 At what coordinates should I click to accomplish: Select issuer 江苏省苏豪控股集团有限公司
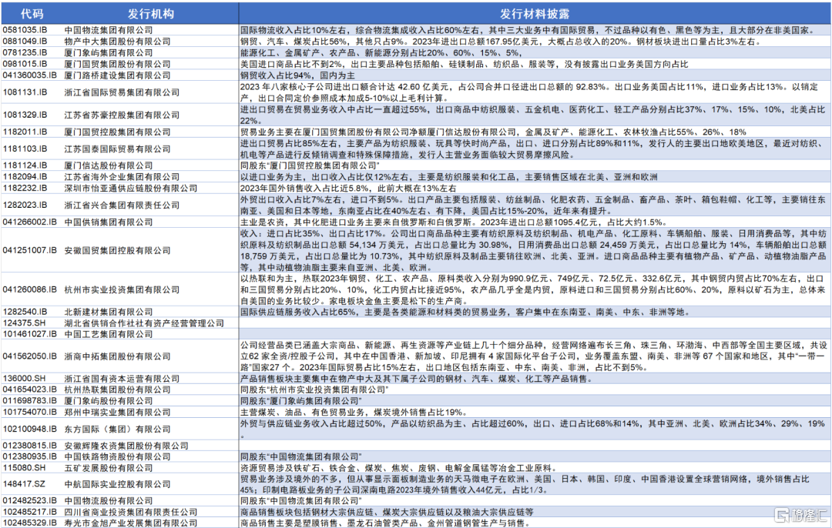(122, 115)
